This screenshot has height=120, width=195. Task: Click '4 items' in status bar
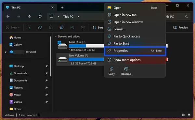[9, 115]
